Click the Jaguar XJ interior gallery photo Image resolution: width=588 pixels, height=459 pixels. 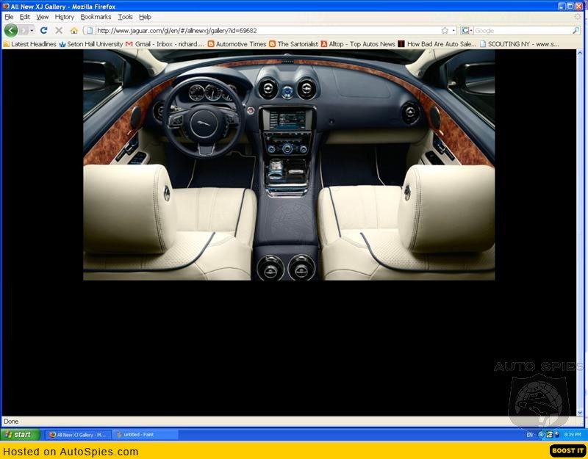click(289, 165)
